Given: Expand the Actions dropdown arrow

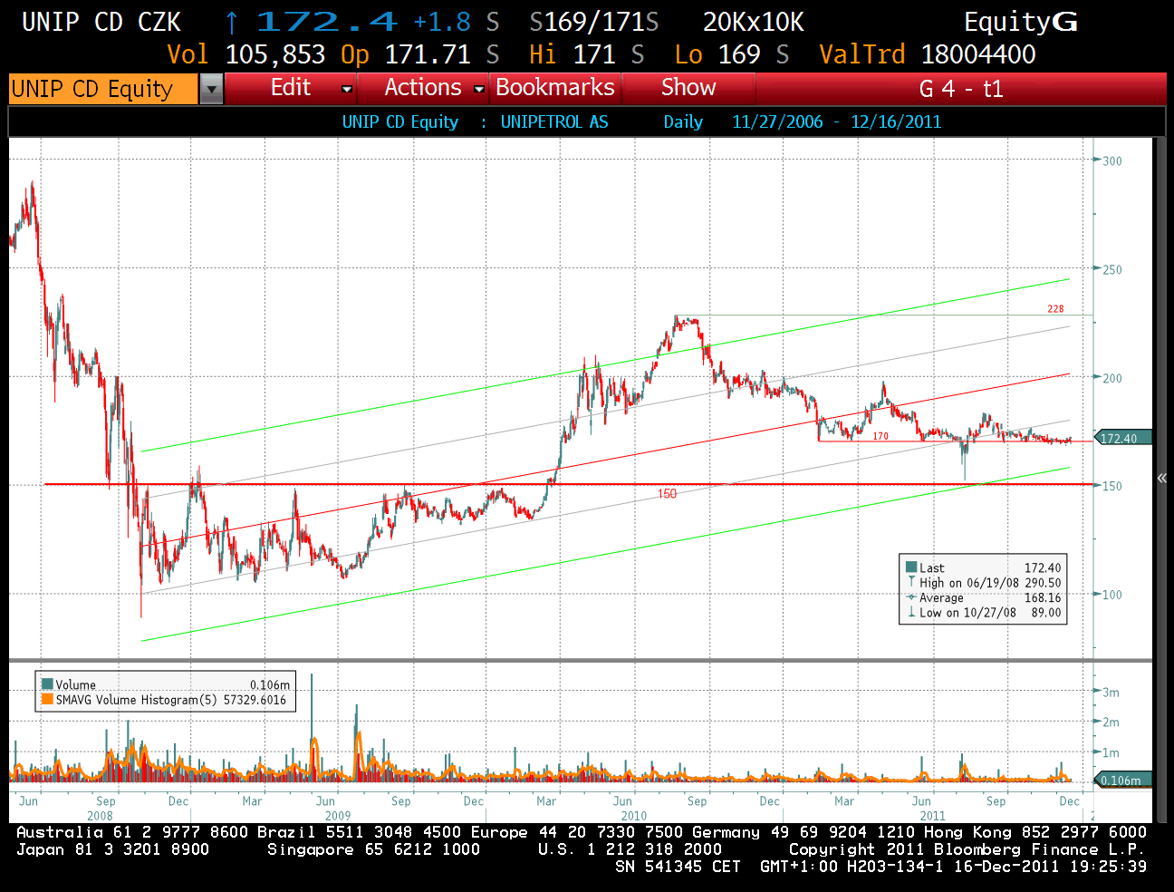Looking at the screenshot, I should [x=480, y=89].
